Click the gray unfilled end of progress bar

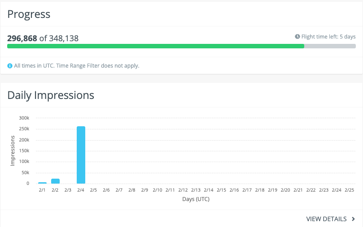(330, 46)
